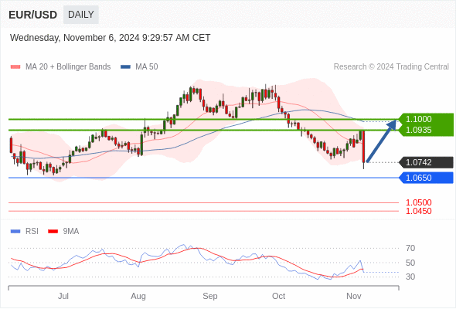Click the 1.1000 resistance price label

[418, 119]
